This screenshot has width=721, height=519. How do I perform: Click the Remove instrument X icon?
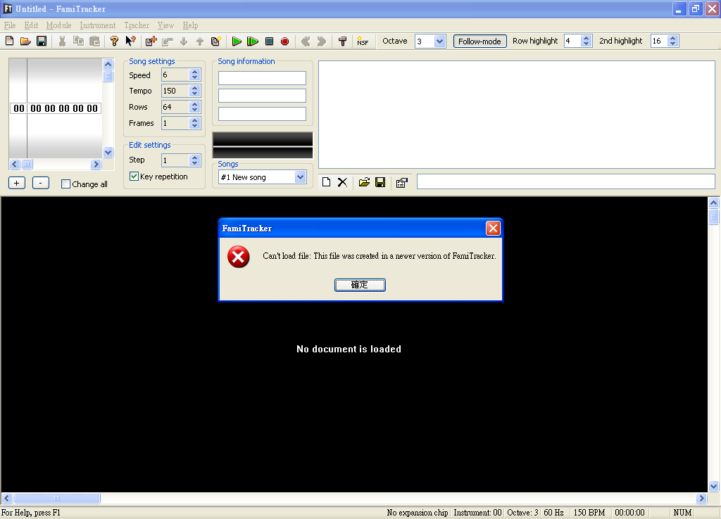[342, 182]
